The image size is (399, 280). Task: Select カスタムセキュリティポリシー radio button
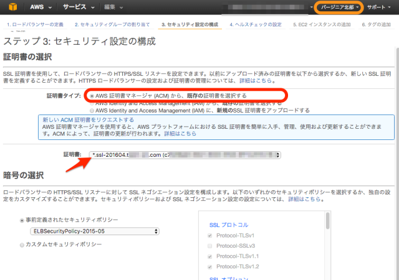click(22, 245)
